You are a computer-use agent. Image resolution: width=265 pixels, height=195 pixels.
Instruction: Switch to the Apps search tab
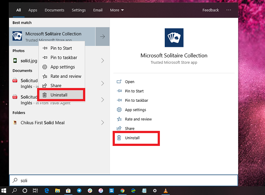click(x=33, y=10)
